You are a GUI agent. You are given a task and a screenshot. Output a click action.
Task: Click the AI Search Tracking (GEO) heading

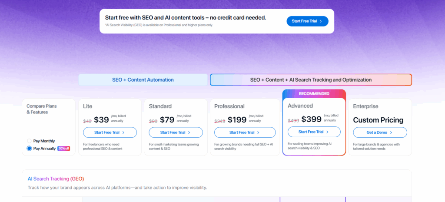coord(56,179)
